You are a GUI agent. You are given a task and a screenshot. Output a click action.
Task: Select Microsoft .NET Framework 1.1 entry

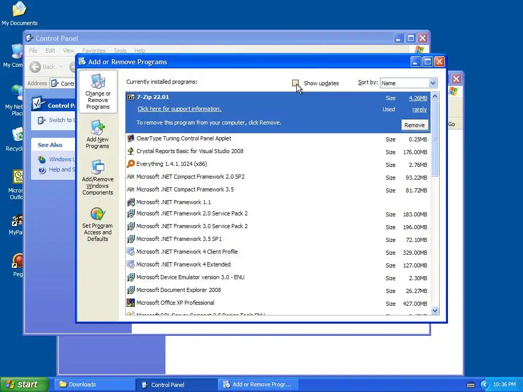(x=278, y=202)
